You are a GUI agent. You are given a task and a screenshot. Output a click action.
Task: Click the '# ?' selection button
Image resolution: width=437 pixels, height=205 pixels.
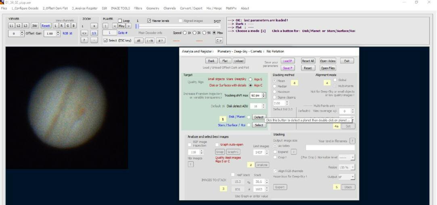click(x=160, y=40)
